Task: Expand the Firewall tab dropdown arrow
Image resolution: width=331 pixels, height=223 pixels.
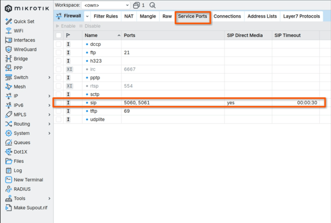Action: tap(87, 16)
